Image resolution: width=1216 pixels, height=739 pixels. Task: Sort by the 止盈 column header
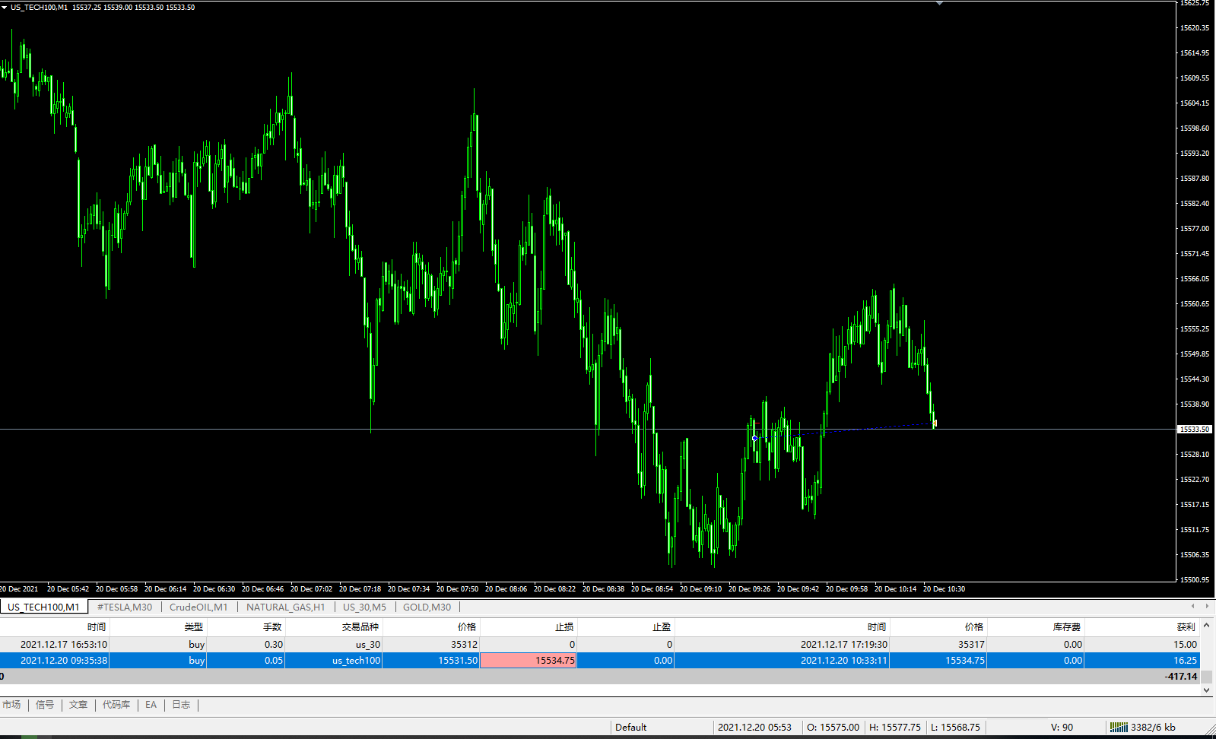tap(625, 627)
